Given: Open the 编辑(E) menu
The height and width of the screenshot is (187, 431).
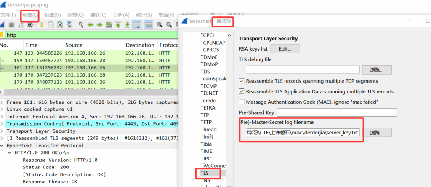Looking at the screenshot, I should point(30,15).
